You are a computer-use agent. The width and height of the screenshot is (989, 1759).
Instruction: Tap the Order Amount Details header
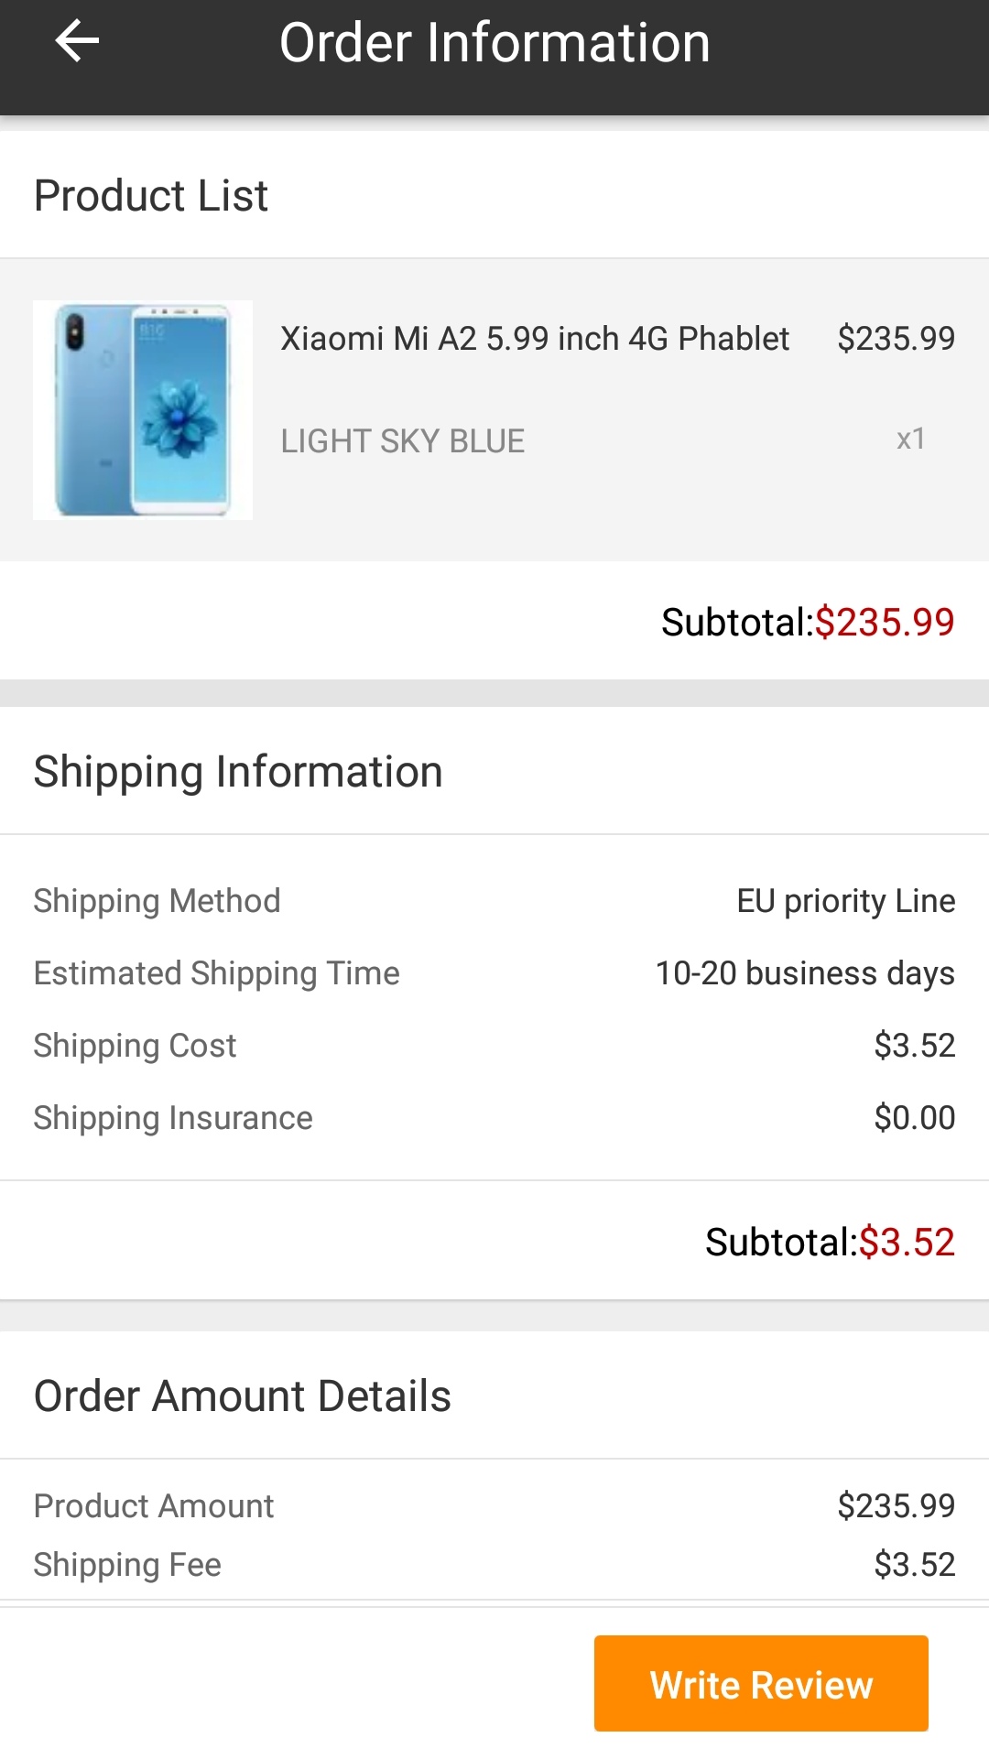coord(243,1396)
